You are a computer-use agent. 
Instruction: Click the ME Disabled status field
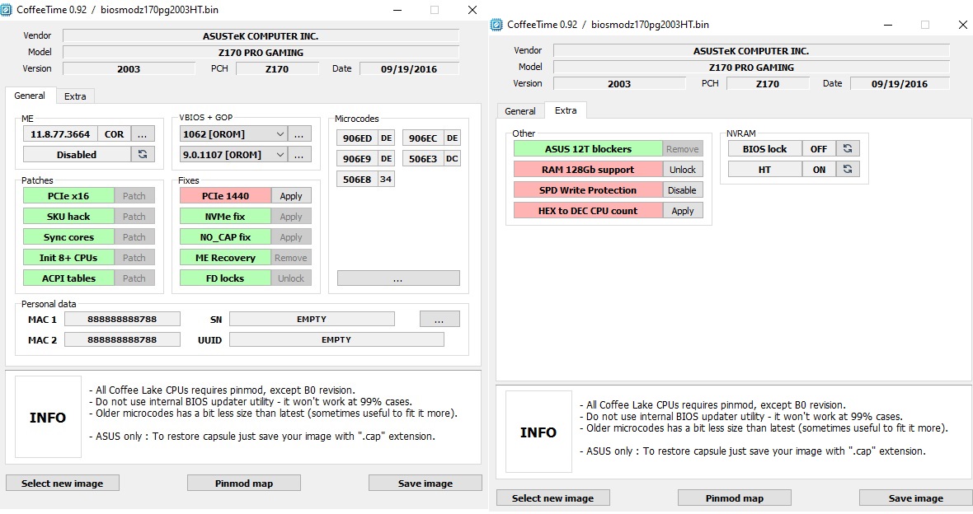(x=77, y=154)
